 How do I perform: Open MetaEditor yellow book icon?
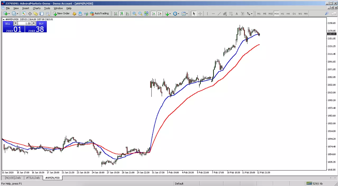coord(74,14)
